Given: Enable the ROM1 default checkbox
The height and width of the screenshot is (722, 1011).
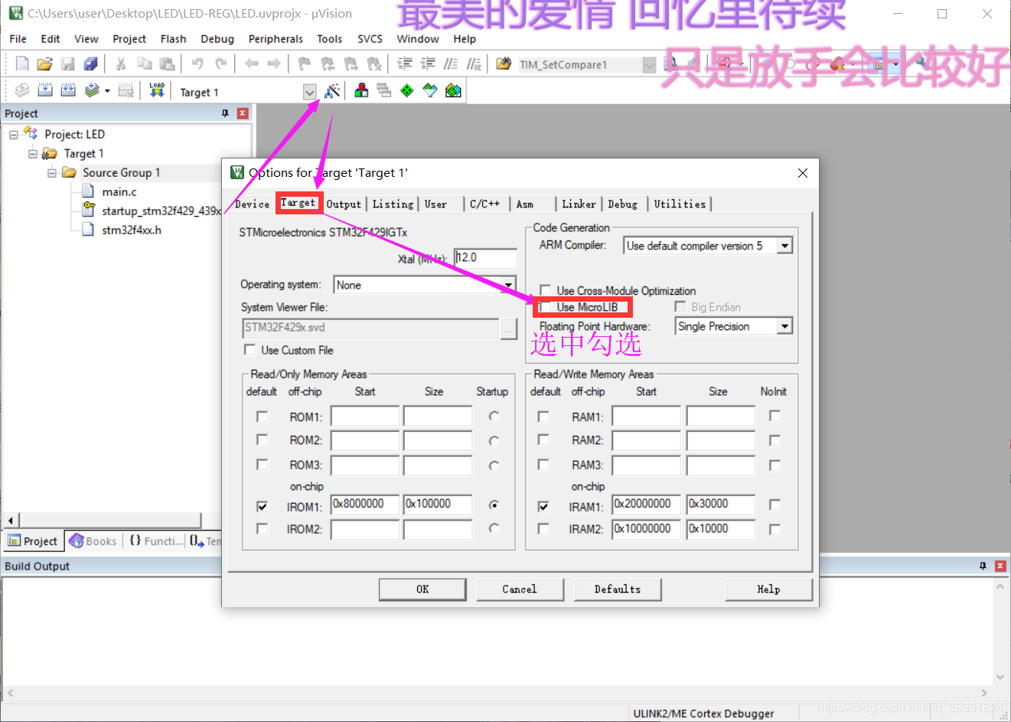Looking at the screenshot, I should tap(263, 417).
